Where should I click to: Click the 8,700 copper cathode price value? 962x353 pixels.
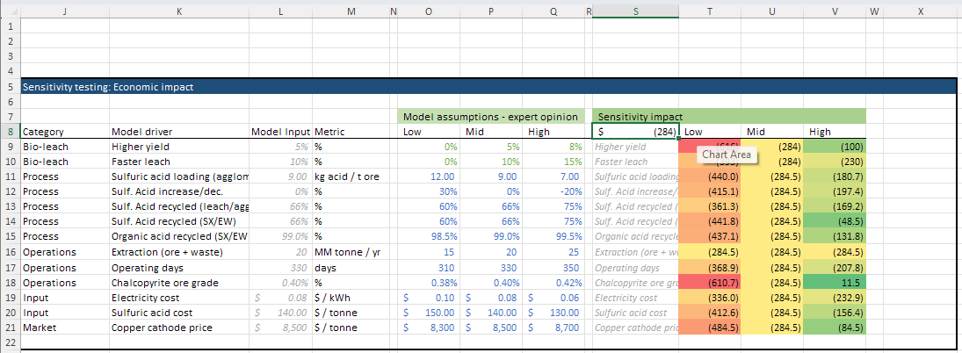[x=553, y=328]
